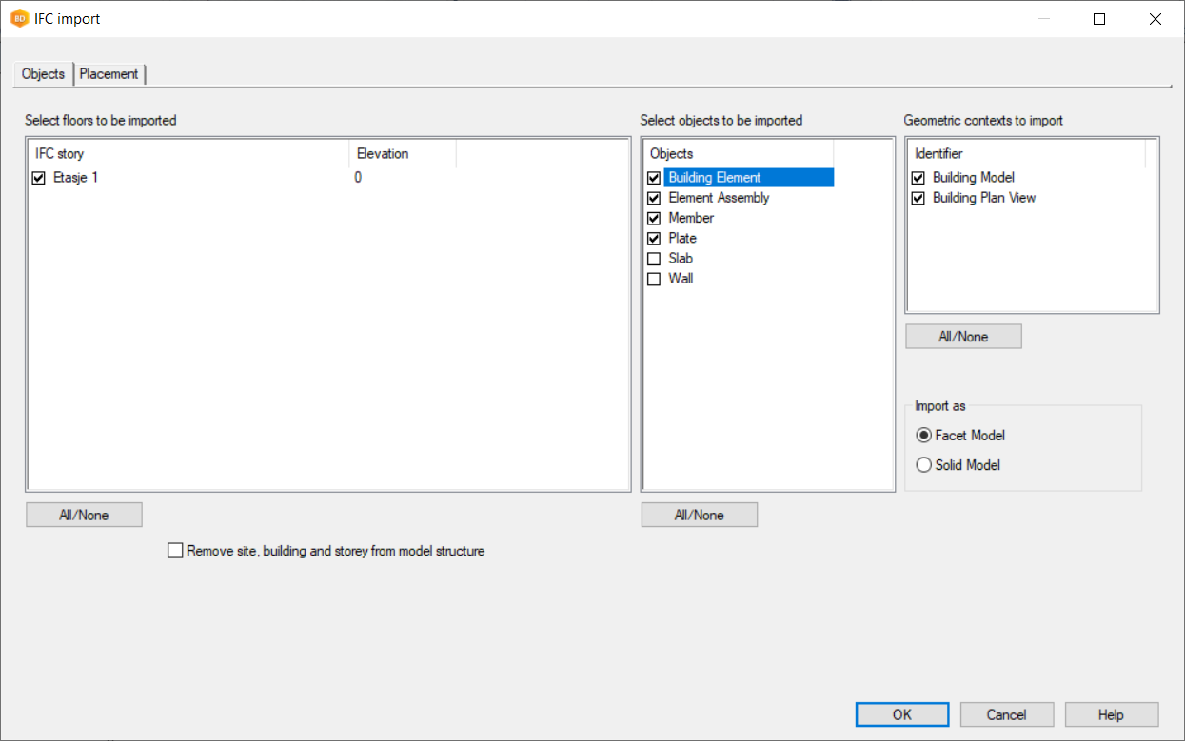Toggle the Plate object checkbox
1185x741 pixels.
coord(654,239)
